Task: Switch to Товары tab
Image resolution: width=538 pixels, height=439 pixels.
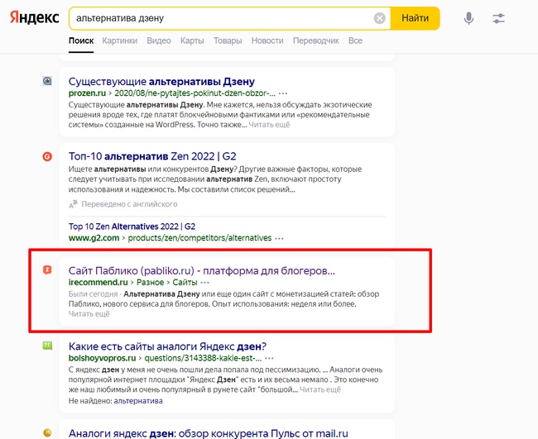Action: pyautogui.click(x=228, y=41)
